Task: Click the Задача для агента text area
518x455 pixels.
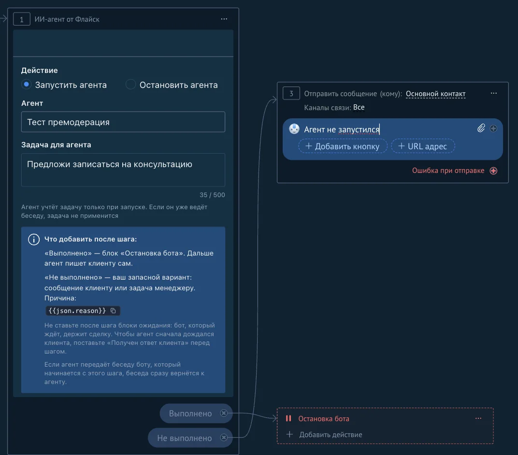Action: [x=123, y=170]
